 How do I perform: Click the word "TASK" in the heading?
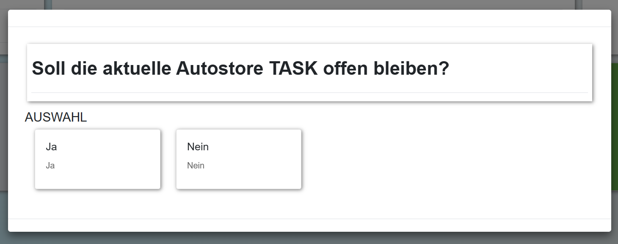[293, 68]
